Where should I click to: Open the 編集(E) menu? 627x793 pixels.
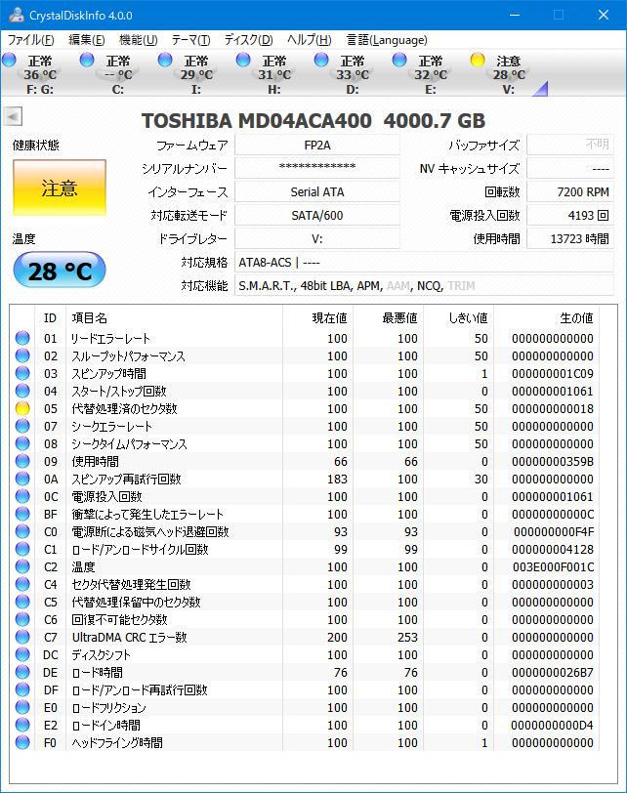(87, 40)
